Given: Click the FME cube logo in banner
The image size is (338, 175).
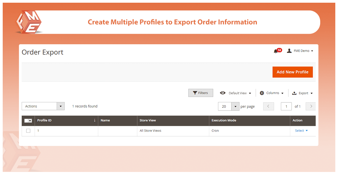Looking at the screenshot, I should tap(29, 22).
